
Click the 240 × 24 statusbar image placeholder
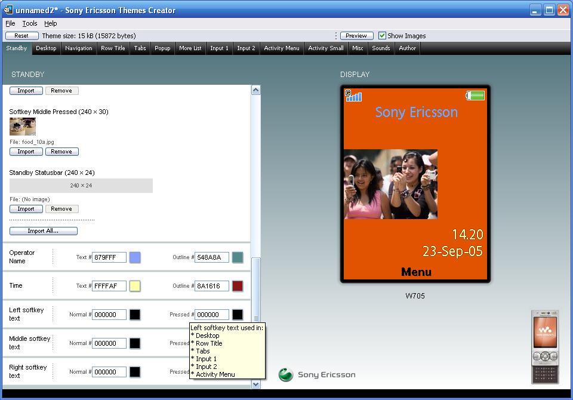tap(81, 186)
